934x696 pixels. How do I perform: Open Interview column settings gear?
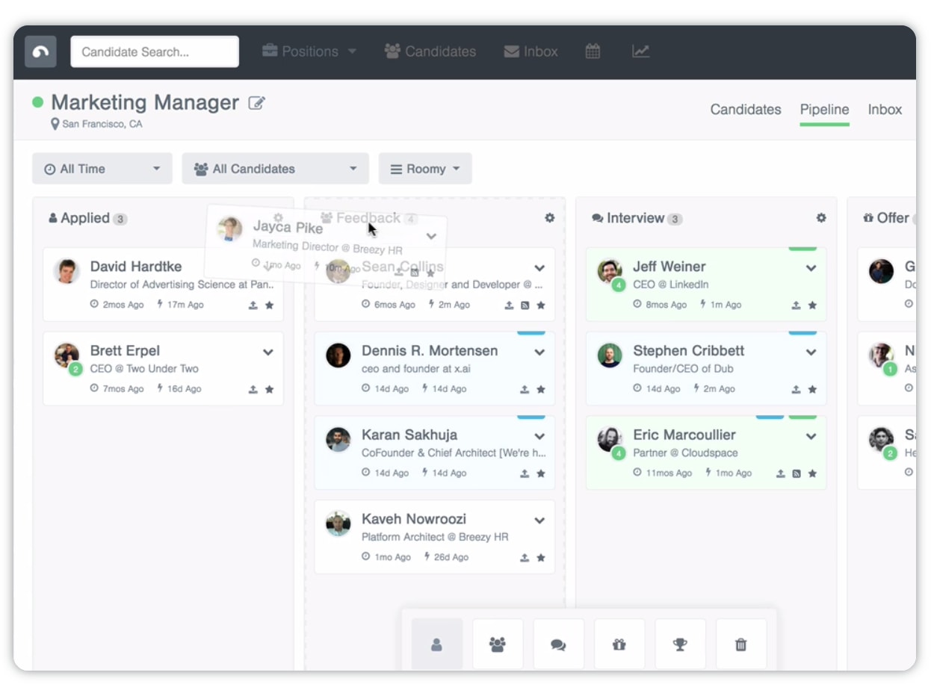821,218
